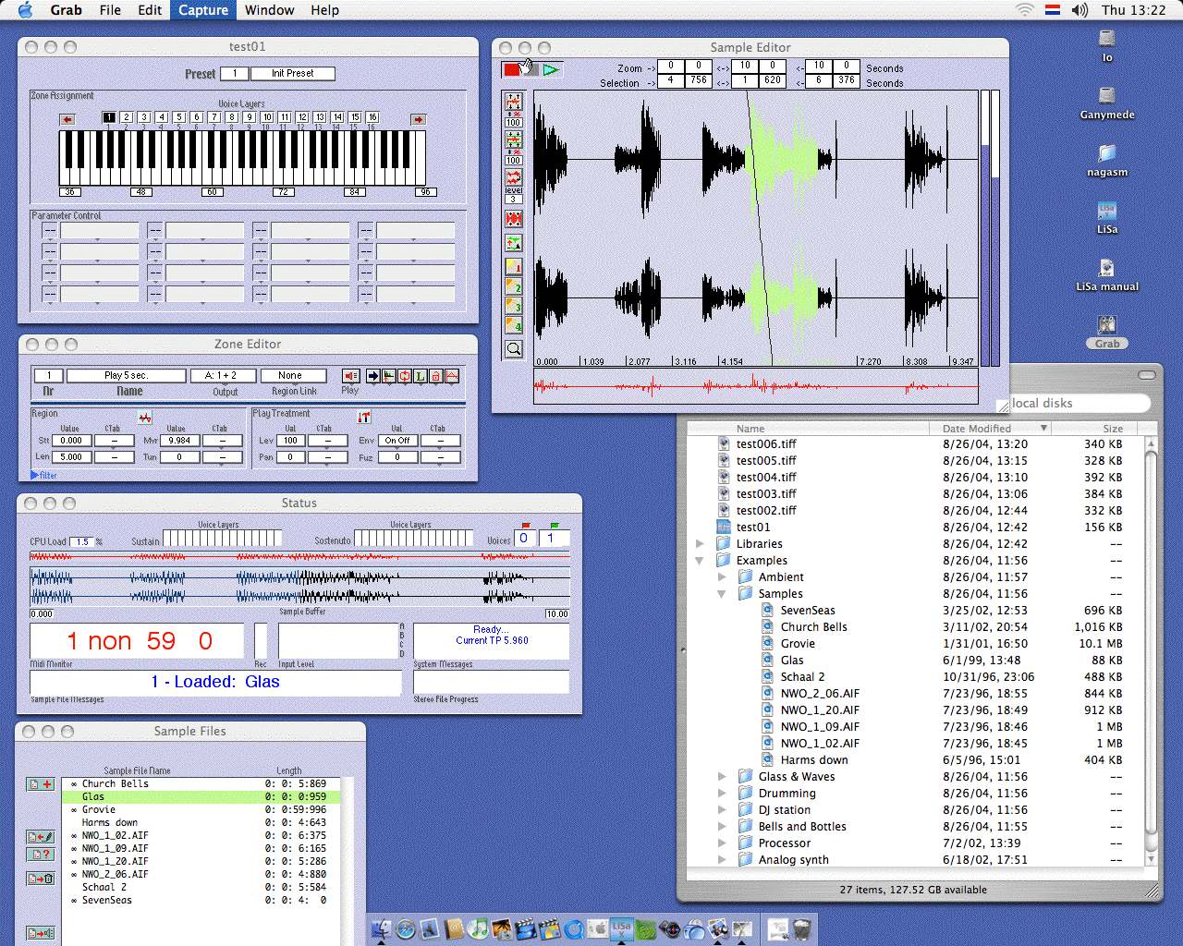The height and width of the screenshot is (946, 1183).
Task: Click sample file info question mark icon
Action: (x=41, y=855)
